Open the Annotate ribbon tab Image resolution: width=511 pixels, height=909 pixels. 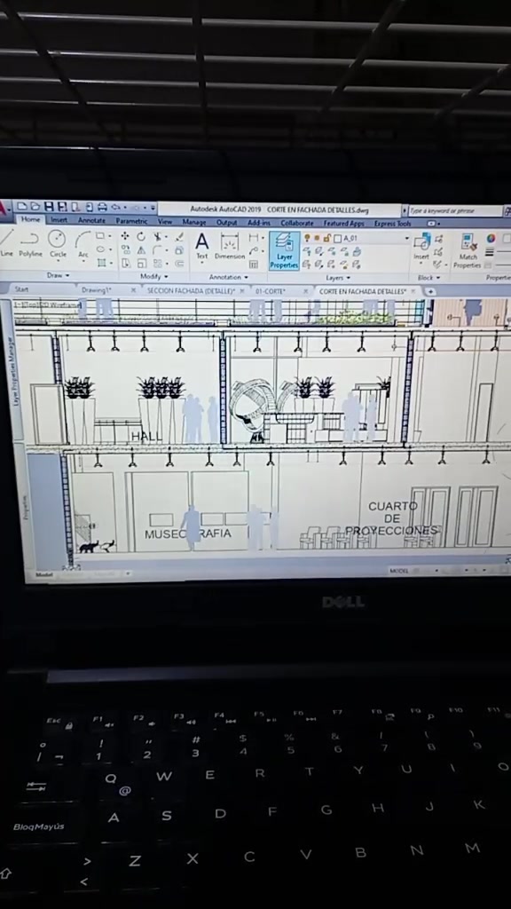[91, 220]
